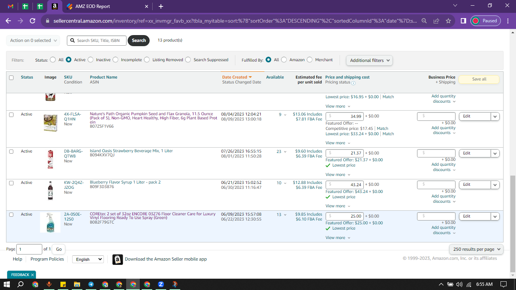Open the Chrome three-dot menu

[508, 21]
